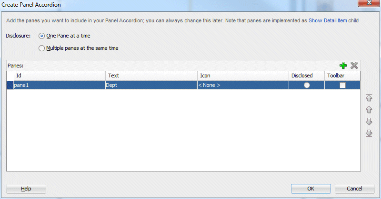Choose Multiple panes at the same time

[x=41, y=48]
